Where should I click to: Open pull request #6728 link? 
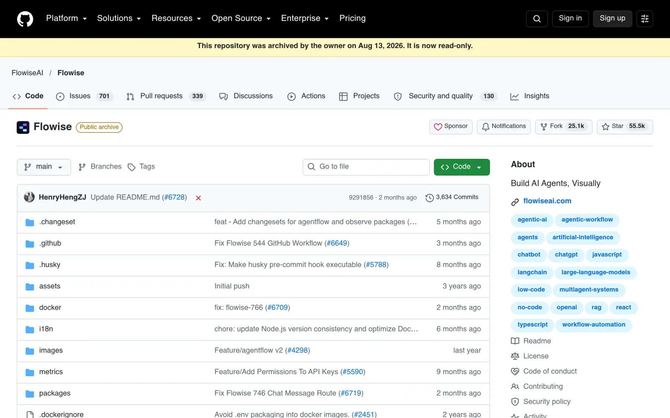[175, 197]
